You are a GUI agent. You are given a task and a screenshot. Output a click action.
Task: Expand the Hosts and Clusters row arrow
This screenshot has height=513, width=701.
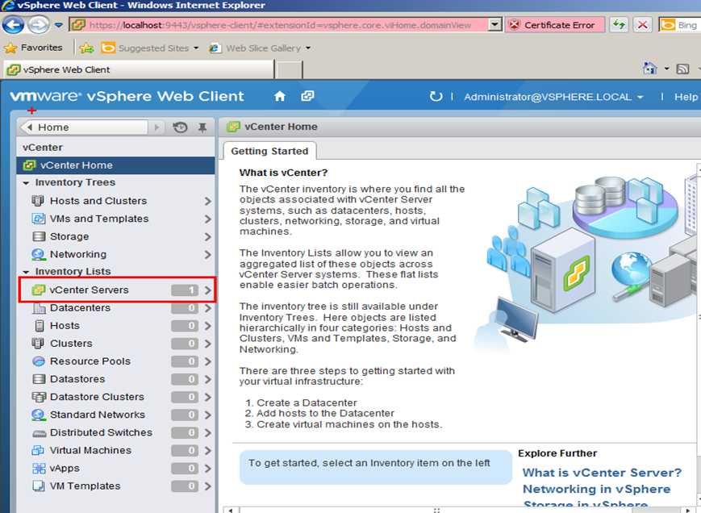[208, 201]
